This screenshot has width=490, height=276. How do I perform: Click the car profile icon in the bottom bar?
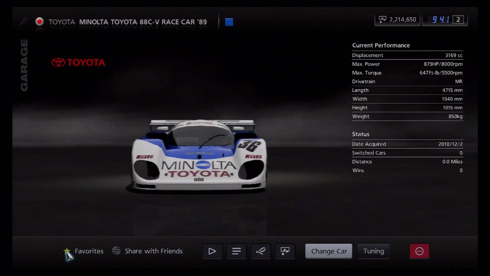261,251
